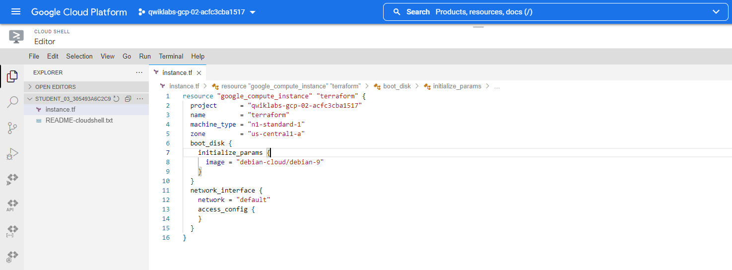Click line number 16 in the gutter

pyautogui.click(x=166, y=238)
